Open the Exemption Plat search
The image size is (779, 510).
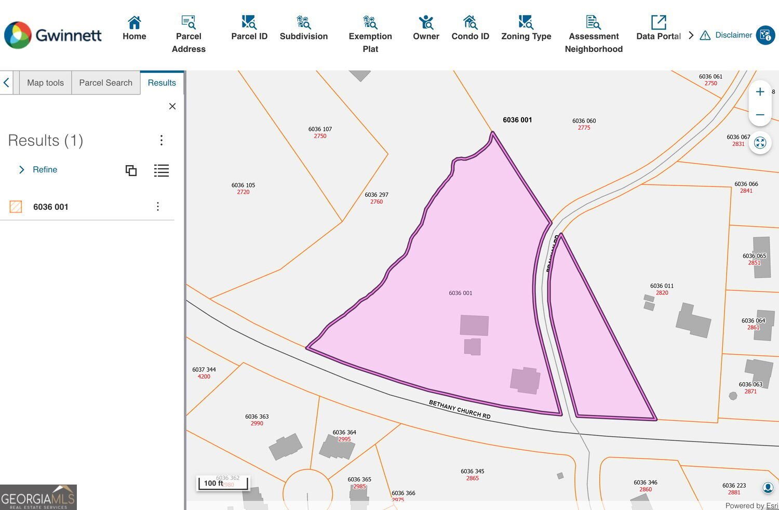tap(370, 35)
